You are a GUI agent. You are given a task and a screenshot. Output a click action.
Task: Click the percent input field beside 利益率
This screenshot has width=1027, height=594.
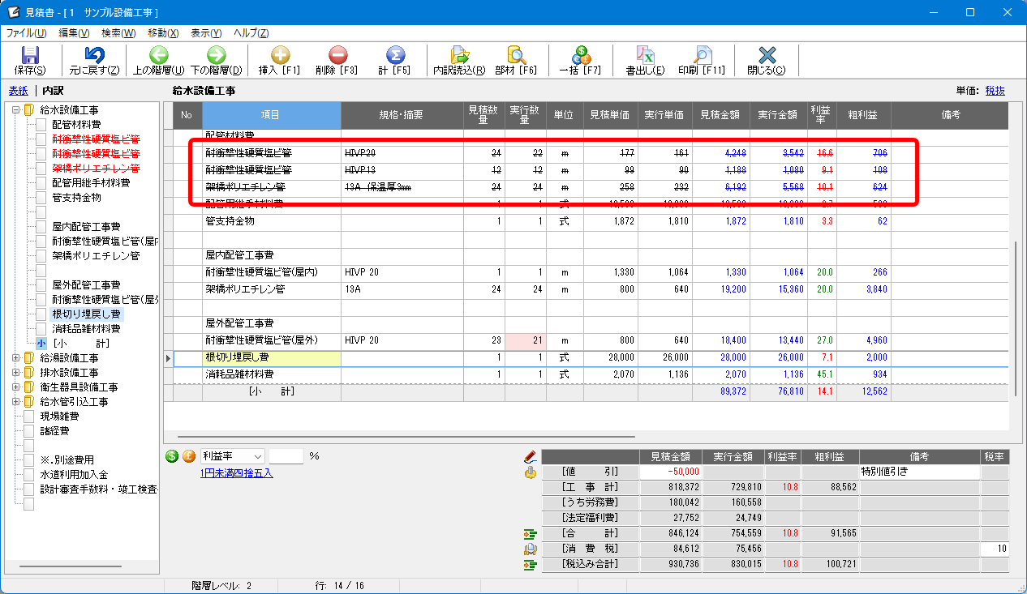pyautogui.click(x=286, y=456)
